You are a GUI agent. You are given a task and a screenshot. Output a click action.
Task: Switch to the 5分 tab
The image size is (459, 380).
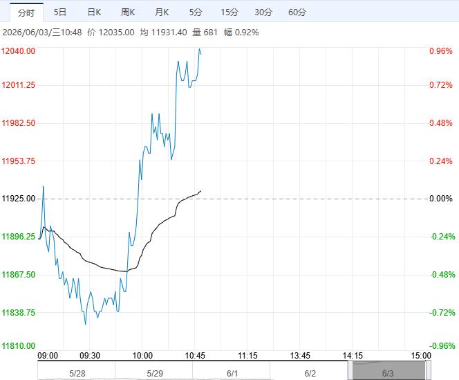[196, 12]
